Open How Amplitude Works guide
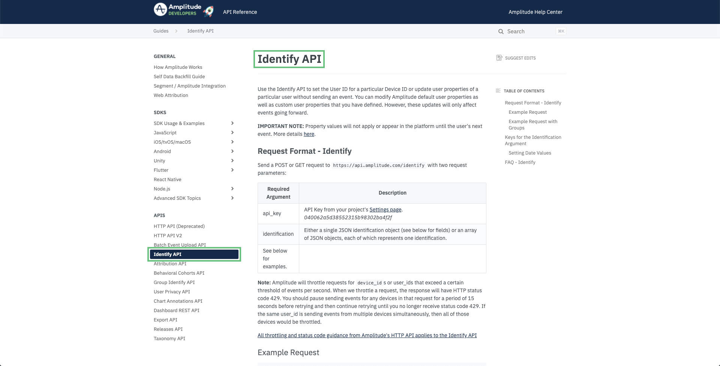The height and width of the screenshot is (366, 720). pos(178,67)
